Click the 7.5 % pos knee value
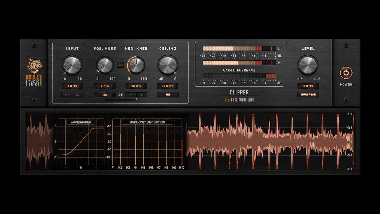Screen dimensions: 380x214 click(105, 86)
